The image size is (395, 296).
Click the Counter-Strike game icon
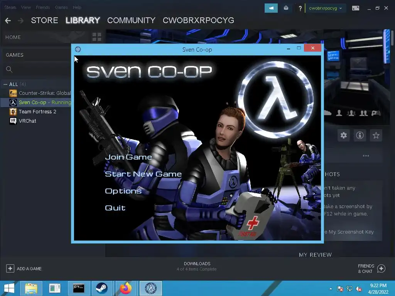coord(13,93)
